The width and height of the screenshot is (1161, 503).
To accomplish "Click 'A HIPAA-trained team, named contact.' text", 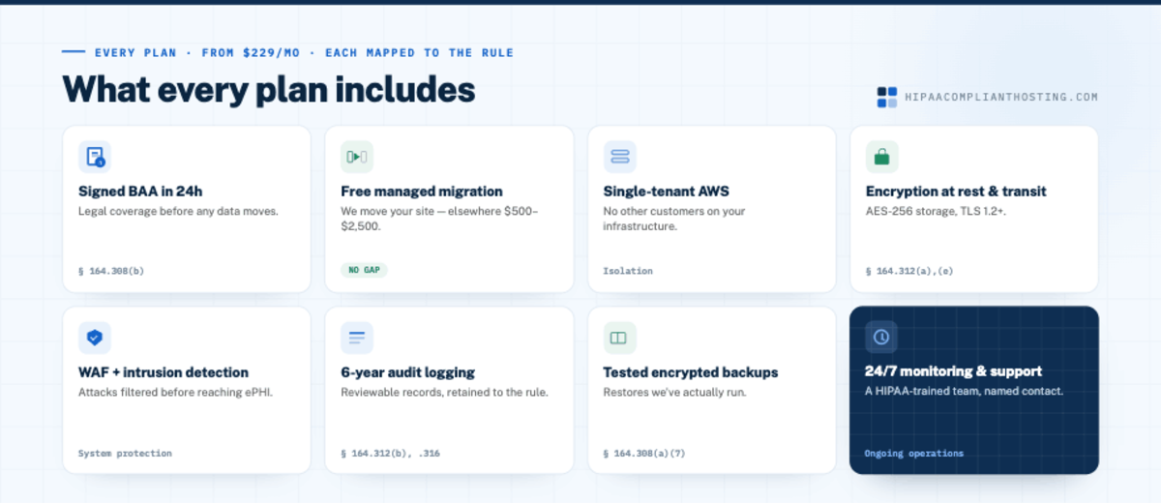I will coord(964,391).
